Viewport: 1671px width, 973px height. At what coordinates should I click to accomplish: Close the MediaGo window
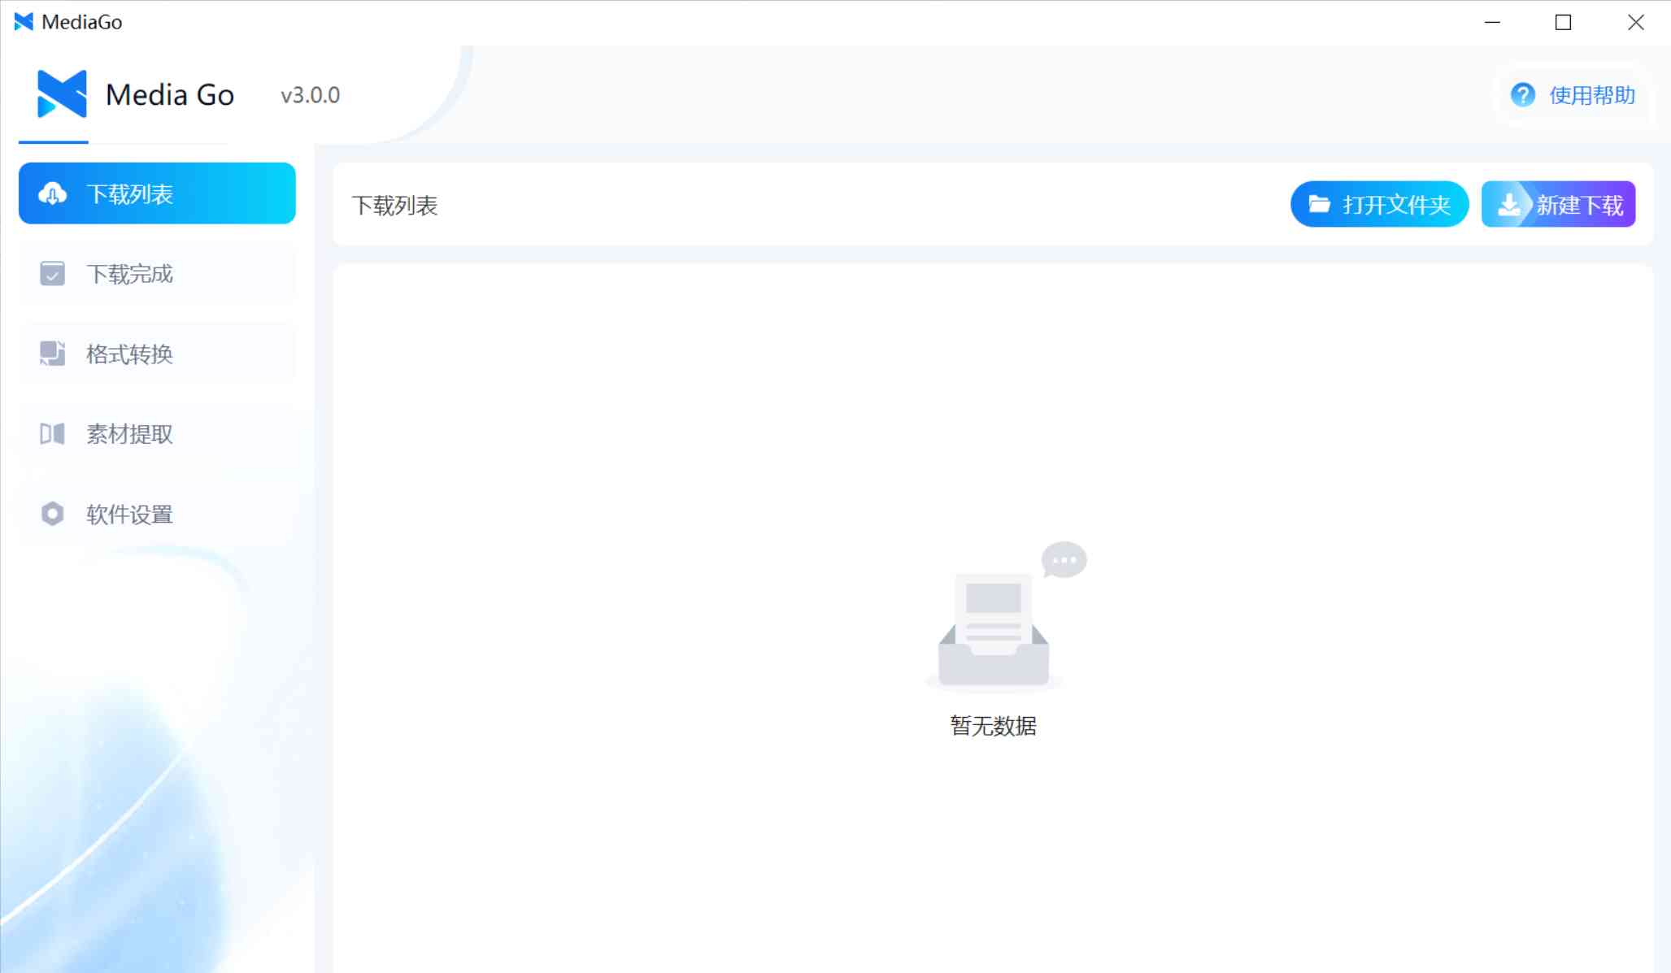pos(1635,22)
